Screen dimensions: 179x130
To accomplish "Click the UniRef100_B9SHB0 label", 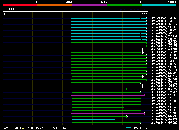I will pyautogui.click(x=164, y=42).
